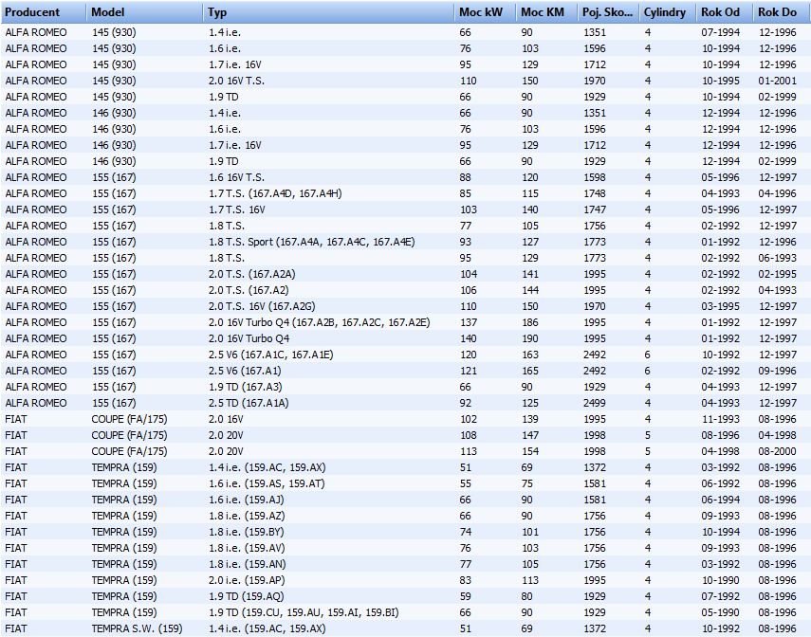This screenshot has height=637, width=811.
Task: Select the FIAT COUPE 2.0 16V row
Action: click(406, 419)
